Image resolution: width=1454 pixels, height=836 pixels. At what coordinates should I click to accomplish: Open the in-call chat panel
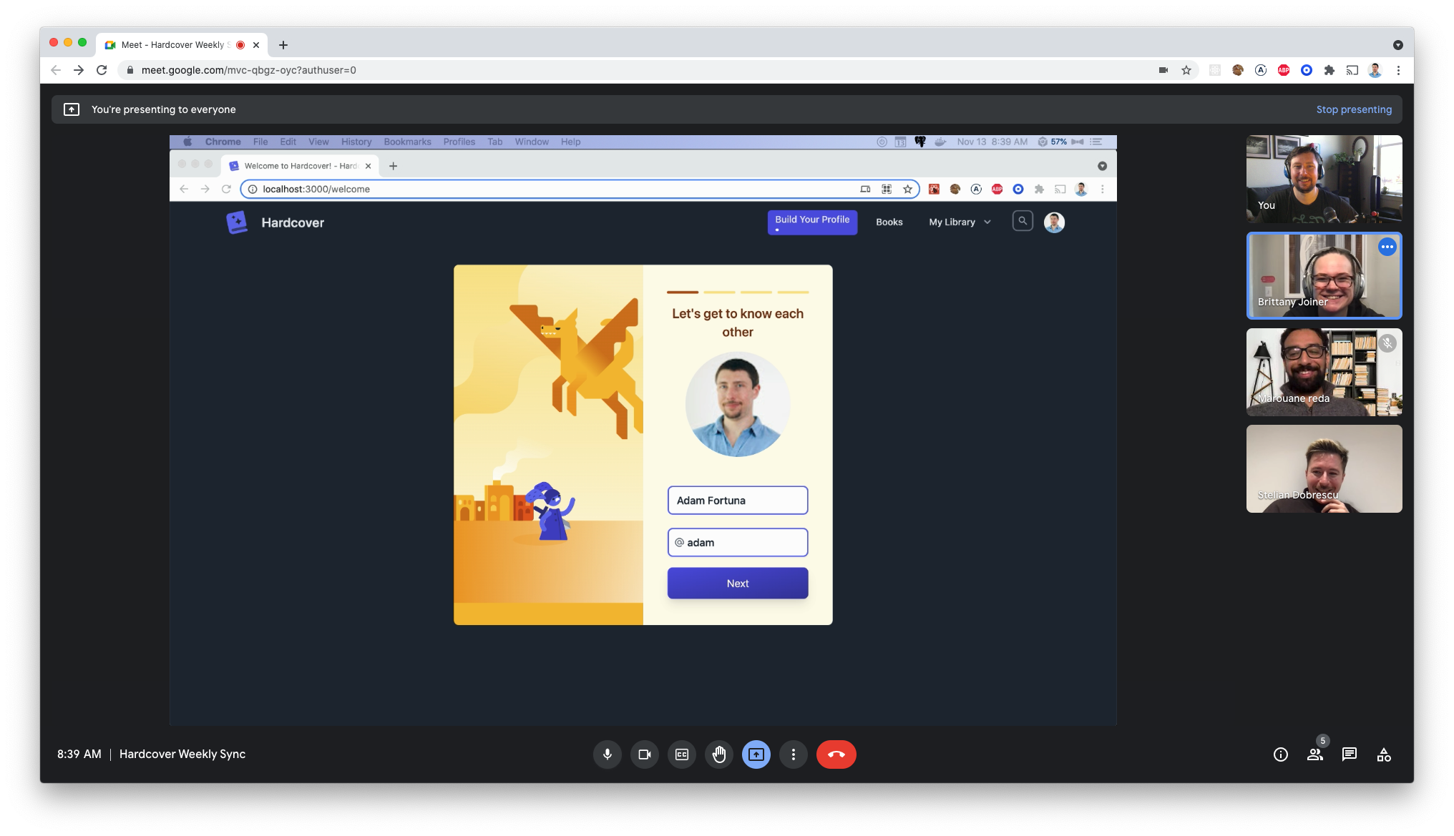point(1350,754)
